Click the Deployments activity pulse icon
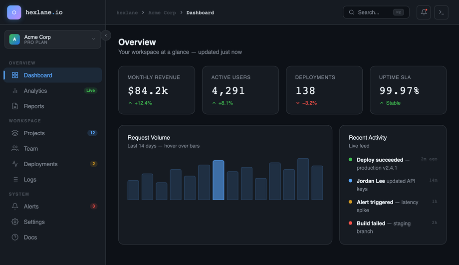The height and width of the screenshot is (265, 459). (15, 164)
